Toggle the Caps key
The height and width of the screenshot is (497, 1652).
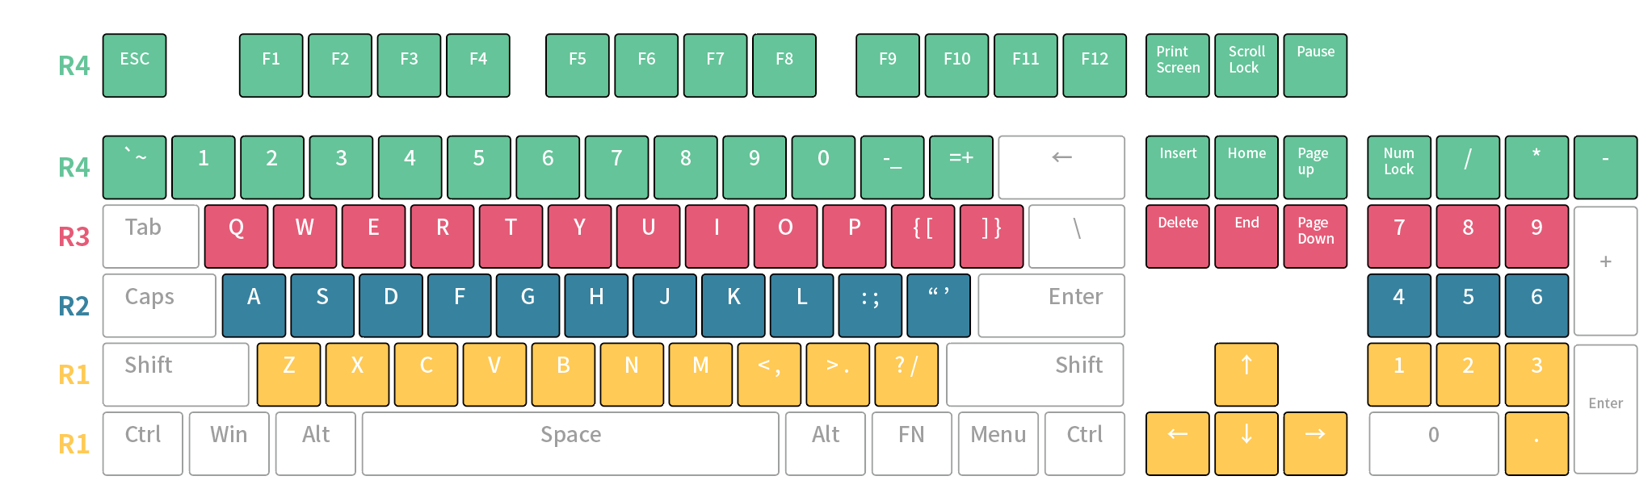pyautogui.click(x=159, y=305)
